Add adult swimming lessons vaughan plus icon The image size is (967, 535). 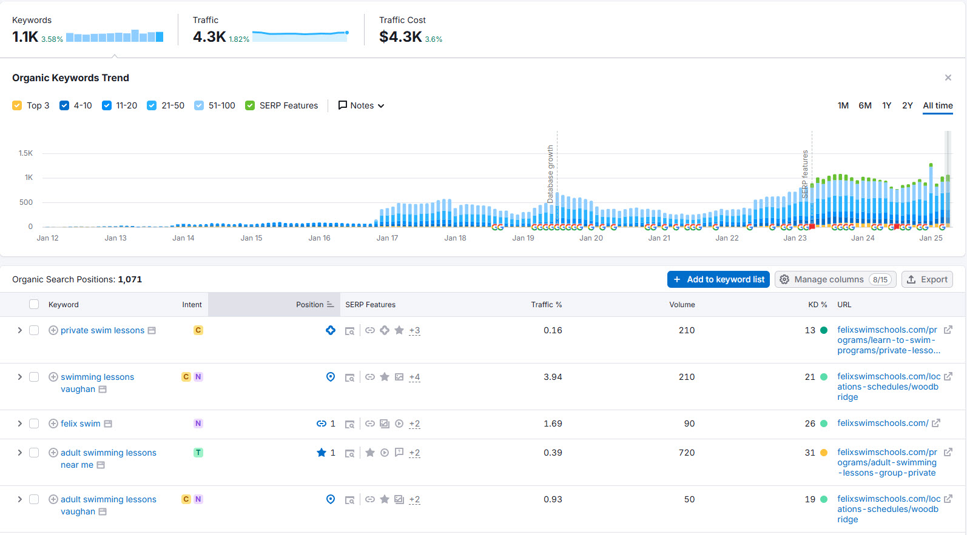(x=53, y=499)
